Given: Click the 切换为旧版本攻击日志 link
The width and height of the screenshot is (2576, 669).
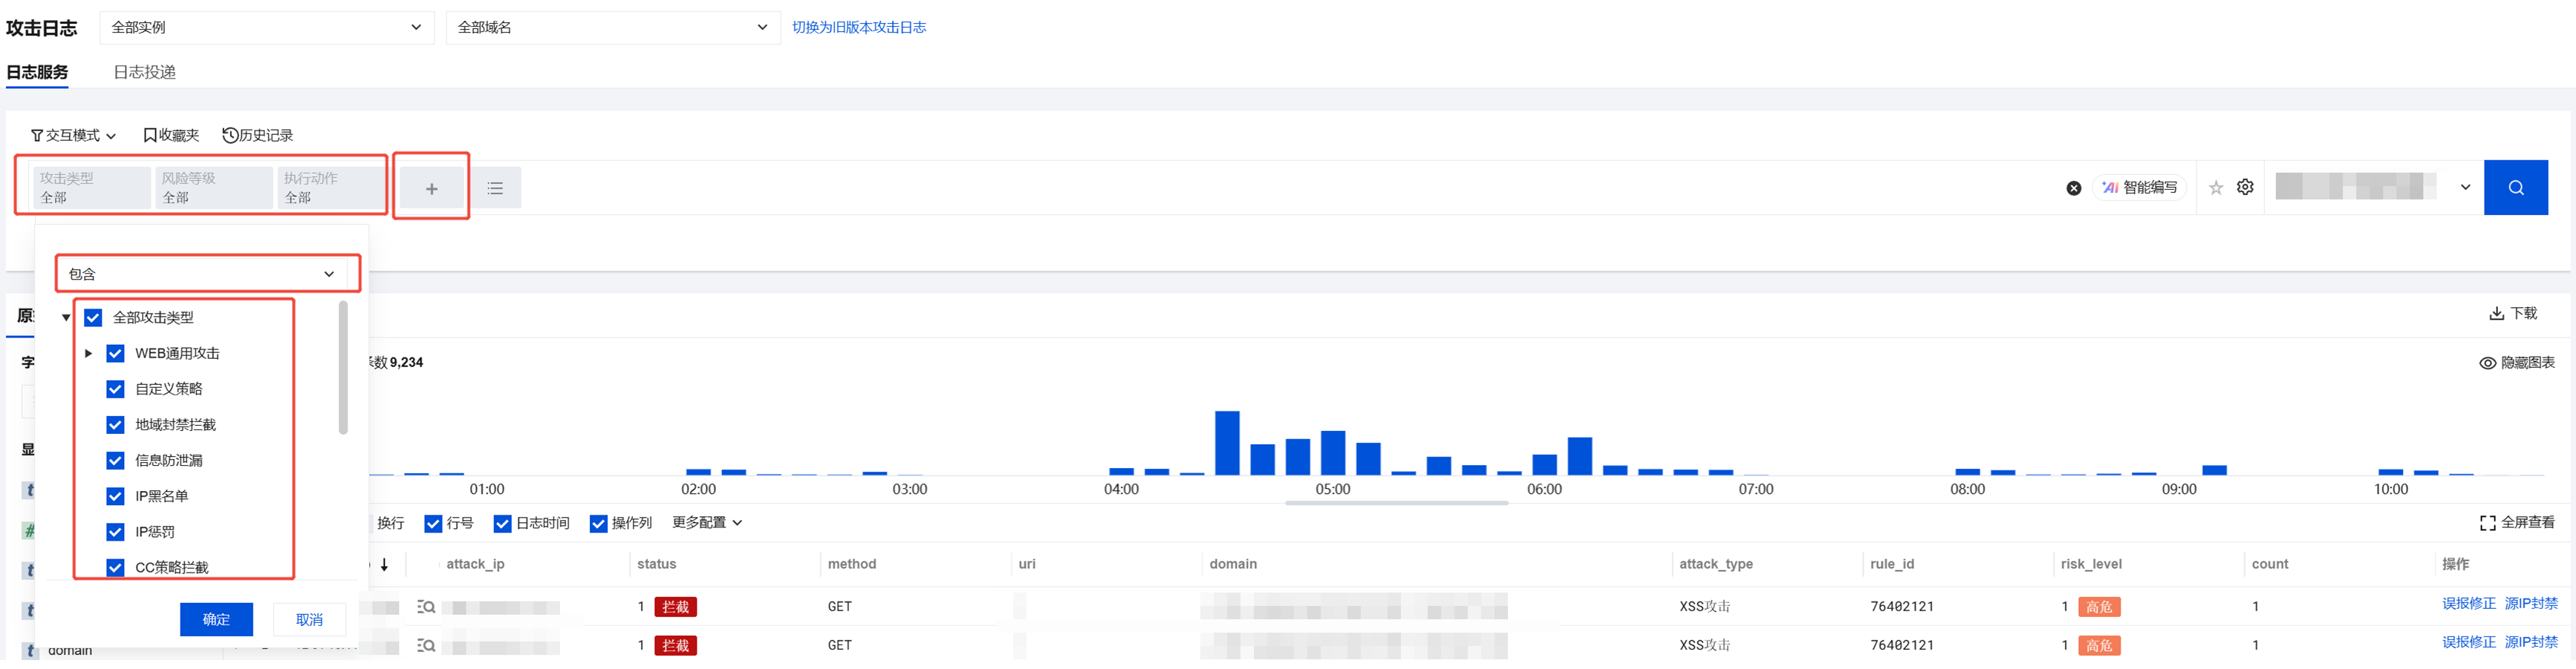Looking at the screenshot, I should 859,28.
